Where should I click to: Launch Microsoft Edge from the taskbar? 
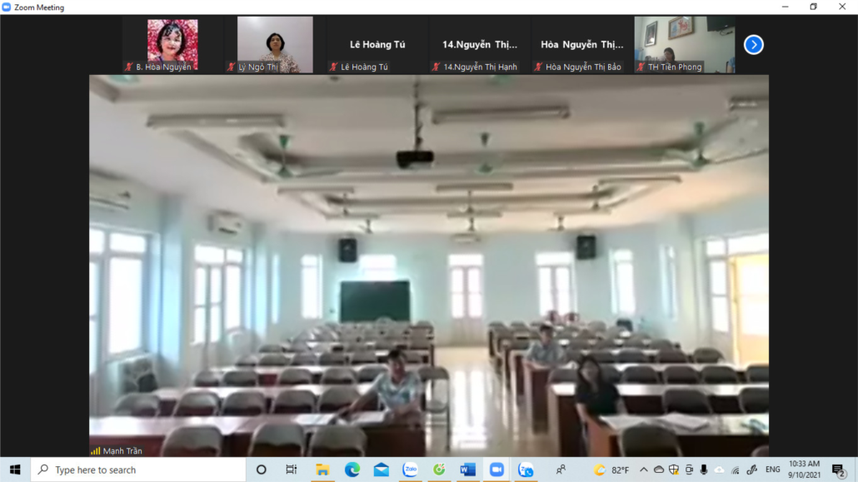point(352,470)
